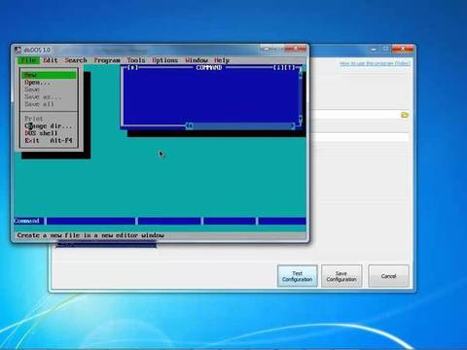467x350 pixels.
Task: Select Exit Alt-F4 in File menu
Action: click(x=49, y=141)
